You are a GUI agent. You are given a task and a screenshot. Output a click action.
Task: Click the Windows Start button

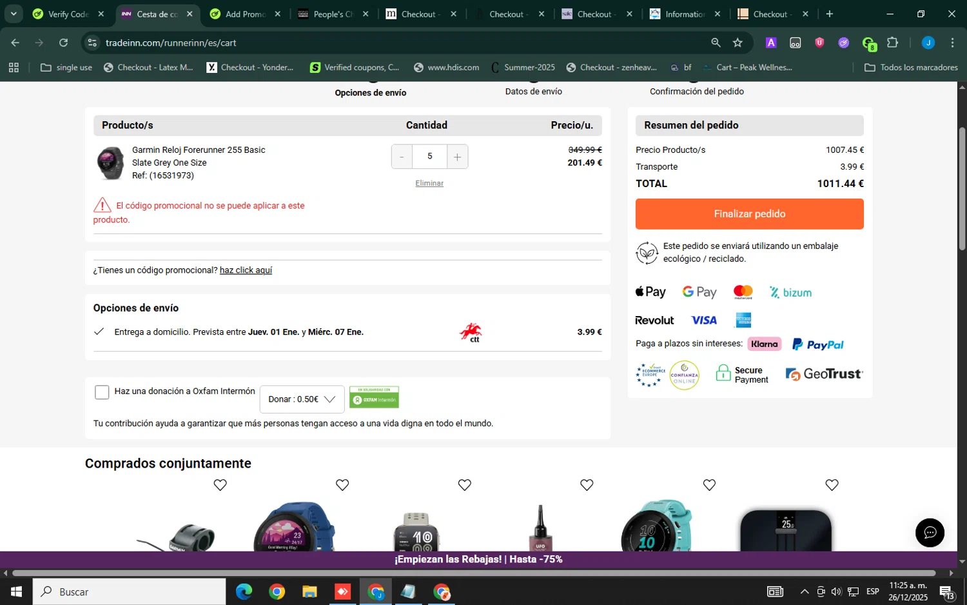[16, 591]
